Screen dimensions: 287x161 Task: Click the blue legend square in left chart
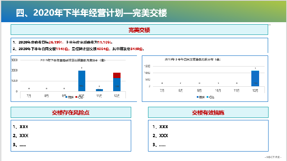tap(66, 97)
